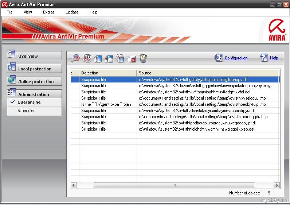Click the Help question mark icon
The image size is (290, 205).
(264, 58)
